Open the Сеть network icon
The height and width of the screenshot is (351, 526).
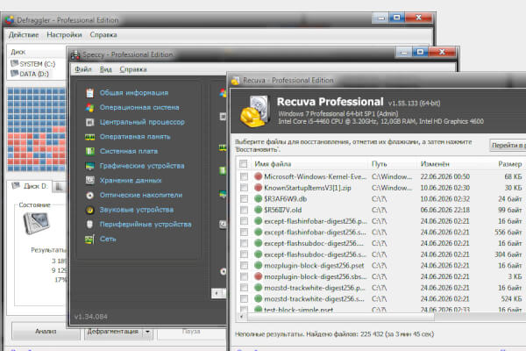click(89, 240)
